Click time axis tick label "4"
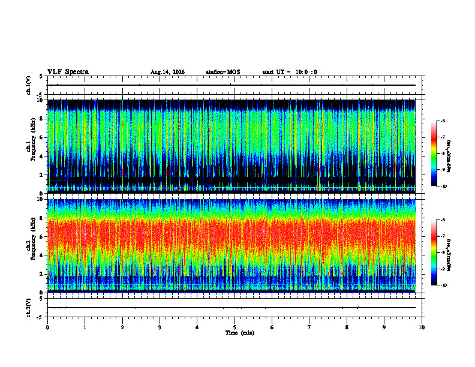Viewport: 475px width, 367px height. pyautogui.click(x=197, y=327)
